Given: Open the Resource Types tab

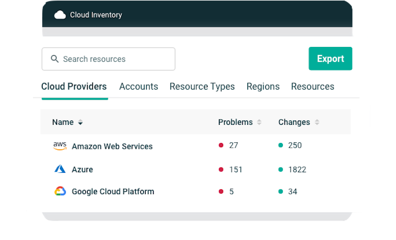Looking at the screenshot, I should click(202, 86).
